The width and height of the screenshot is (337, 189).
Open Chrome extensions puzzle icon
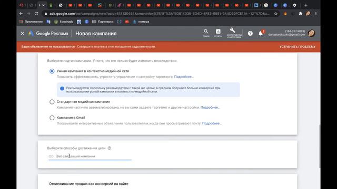[301, 14]
